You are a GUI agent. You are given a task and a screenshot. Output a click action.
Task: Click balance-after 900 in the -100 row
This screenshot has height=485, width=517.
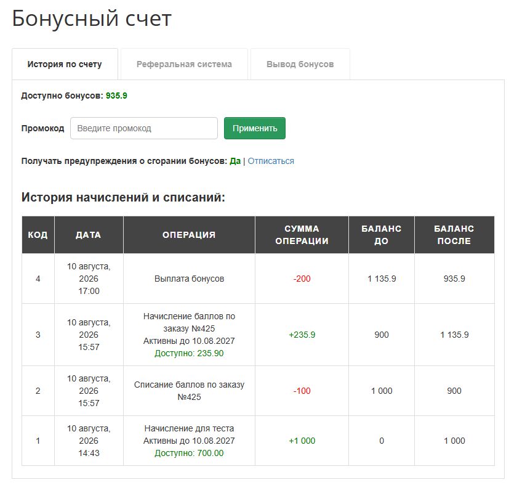coord(454,391)
